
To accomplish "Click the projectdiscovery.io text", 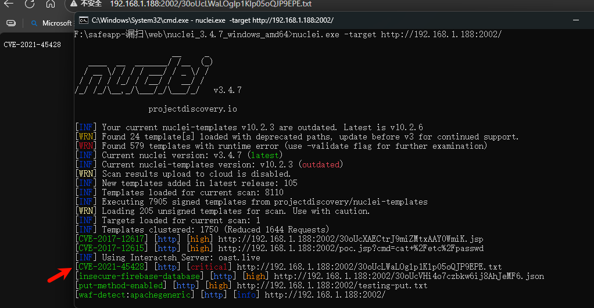I will pos(193,109).
